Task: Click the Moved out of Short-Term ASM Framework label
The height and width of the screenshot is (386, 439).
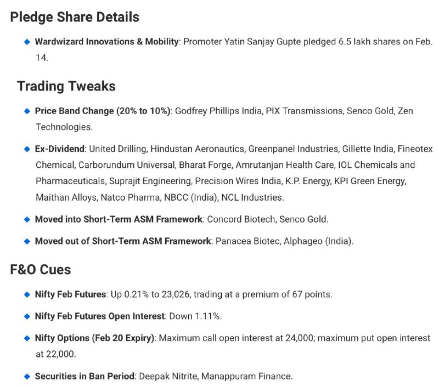Action: click(x=123, y=241)
